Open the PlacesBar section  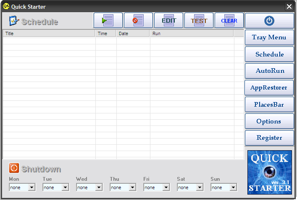click(269, 105)
